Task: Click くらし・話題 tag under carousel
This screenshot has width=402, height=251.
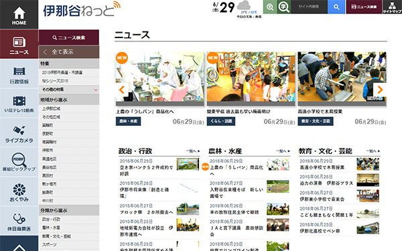Action: pyautogui.click(x=221, y=121)
